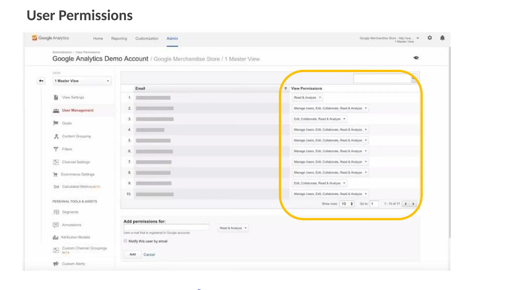Switch to the Customization tab
515x290 pixels.
(147, 39)
